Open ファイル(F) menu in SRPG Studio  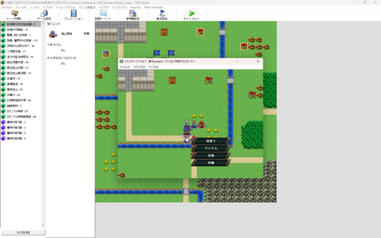pos(7,8)
